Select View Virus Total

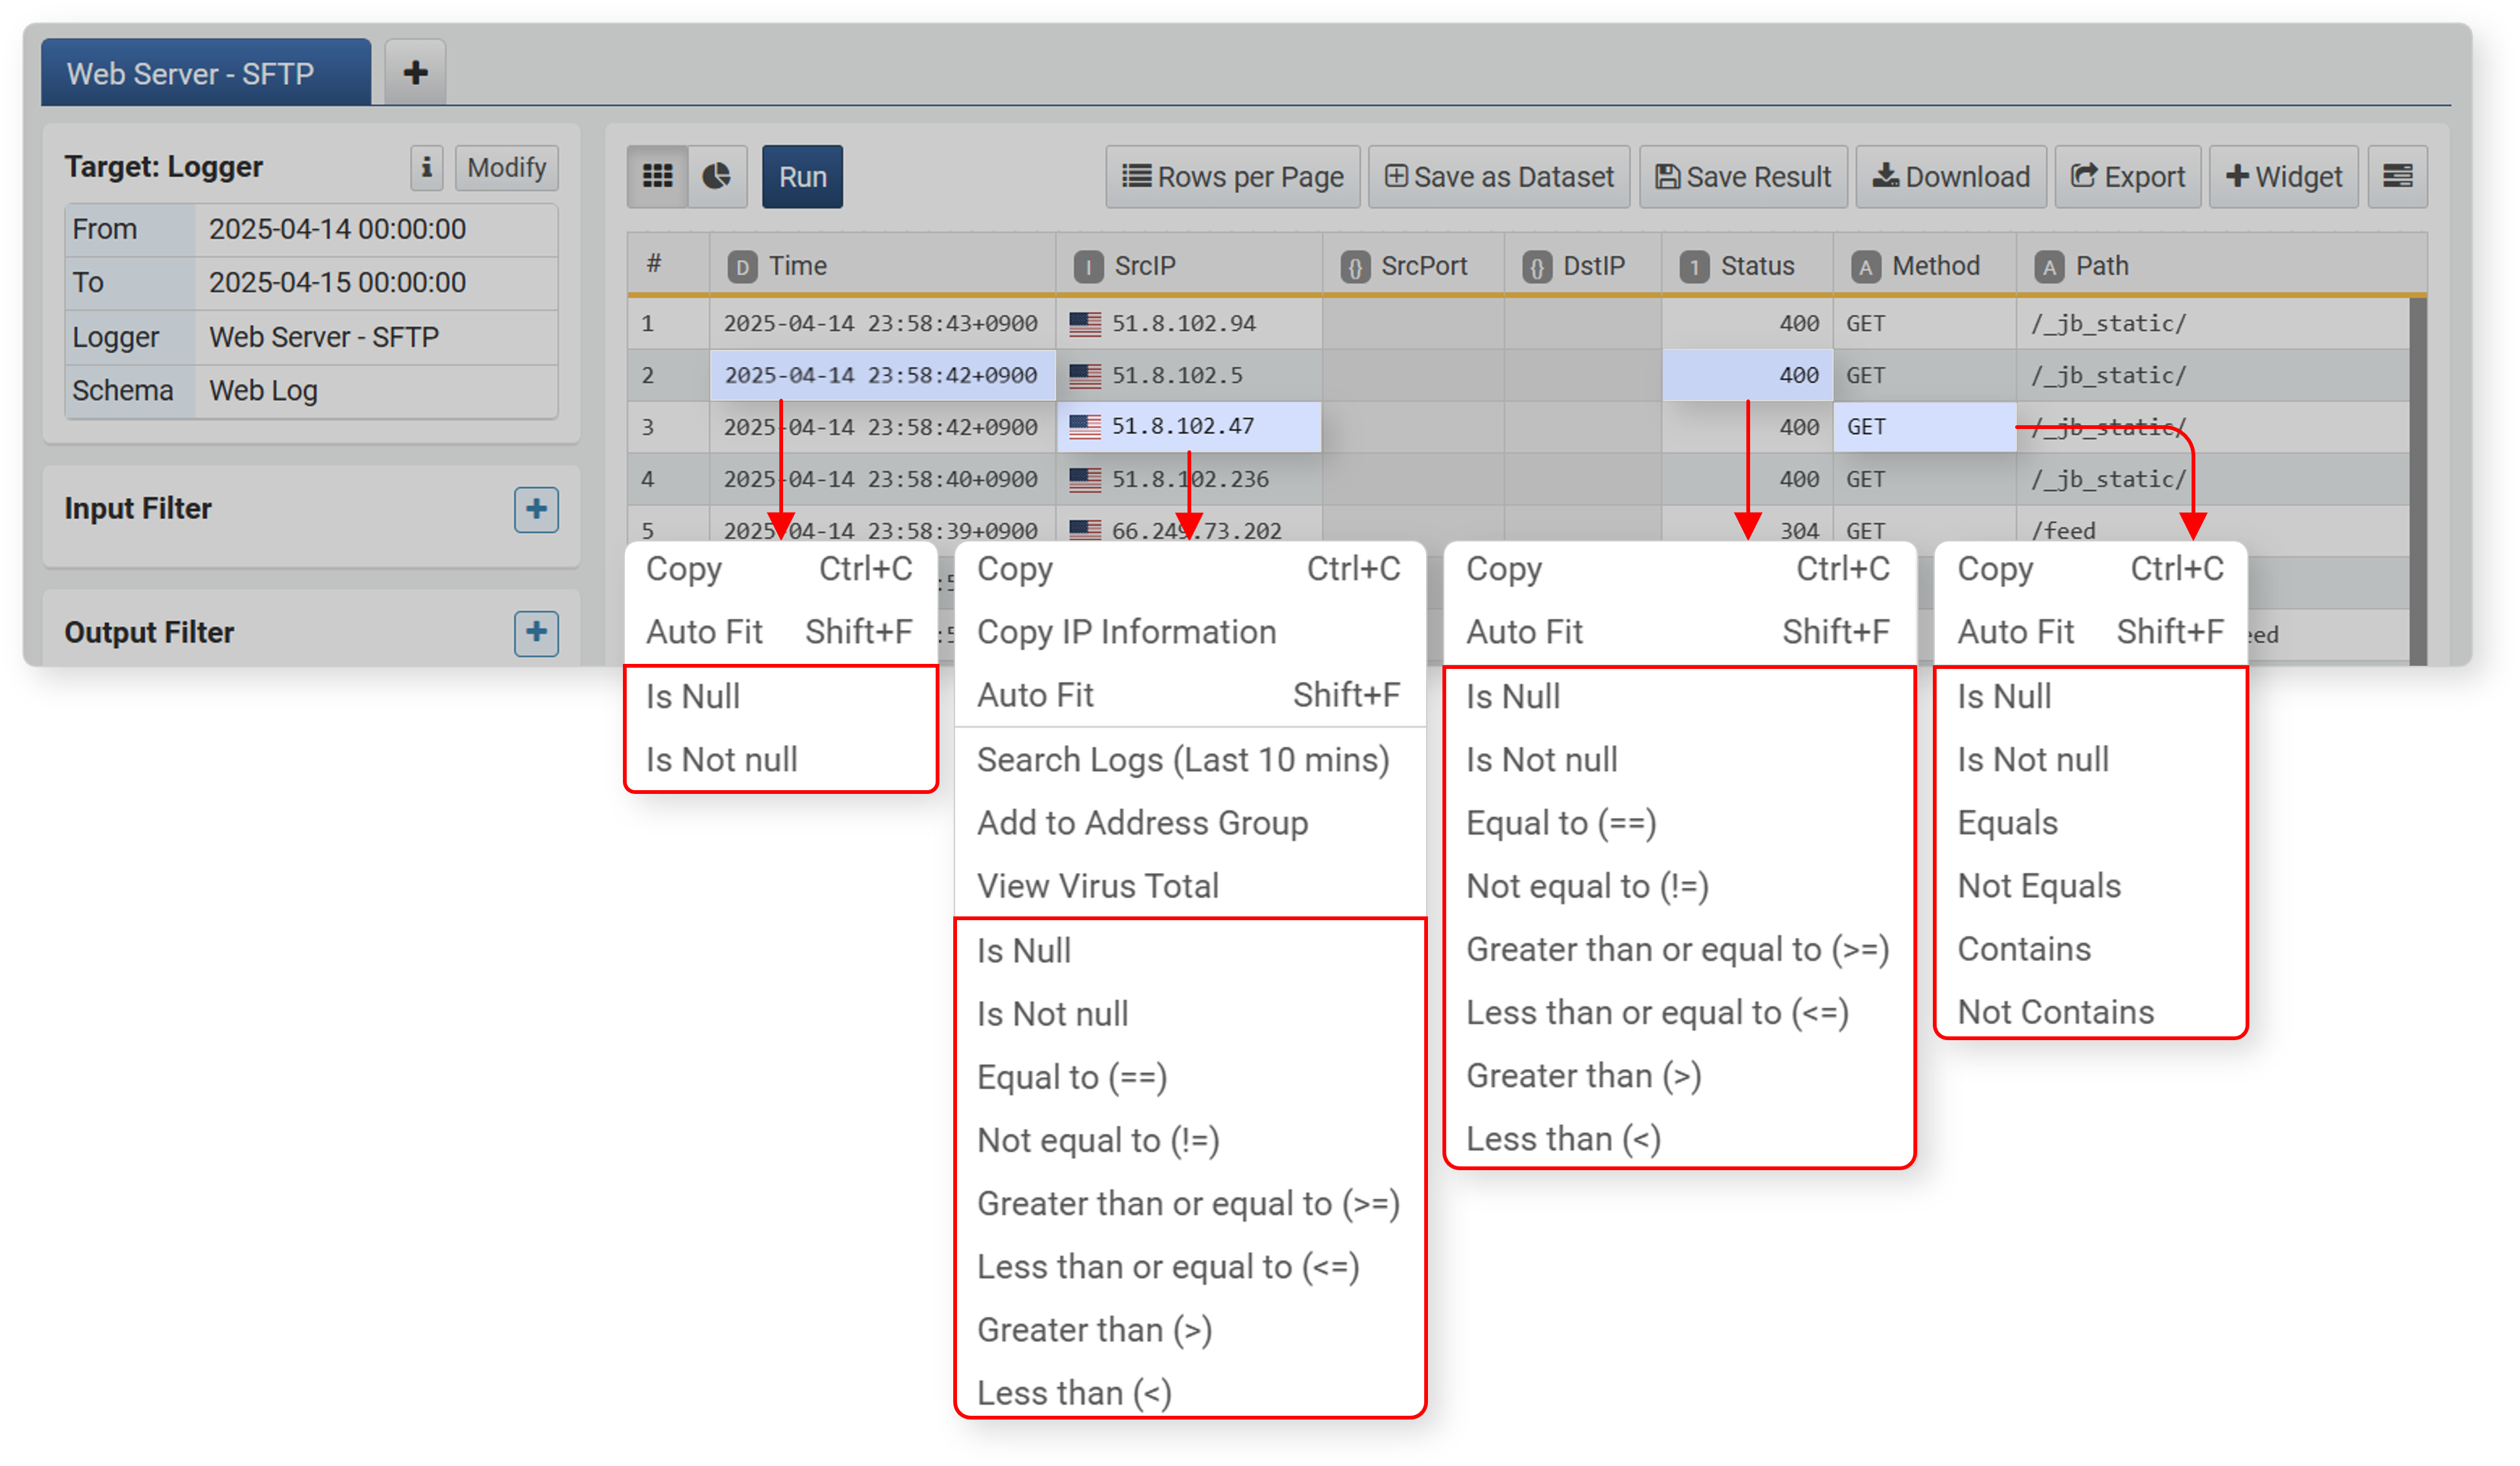click(x=1189, y=886)
